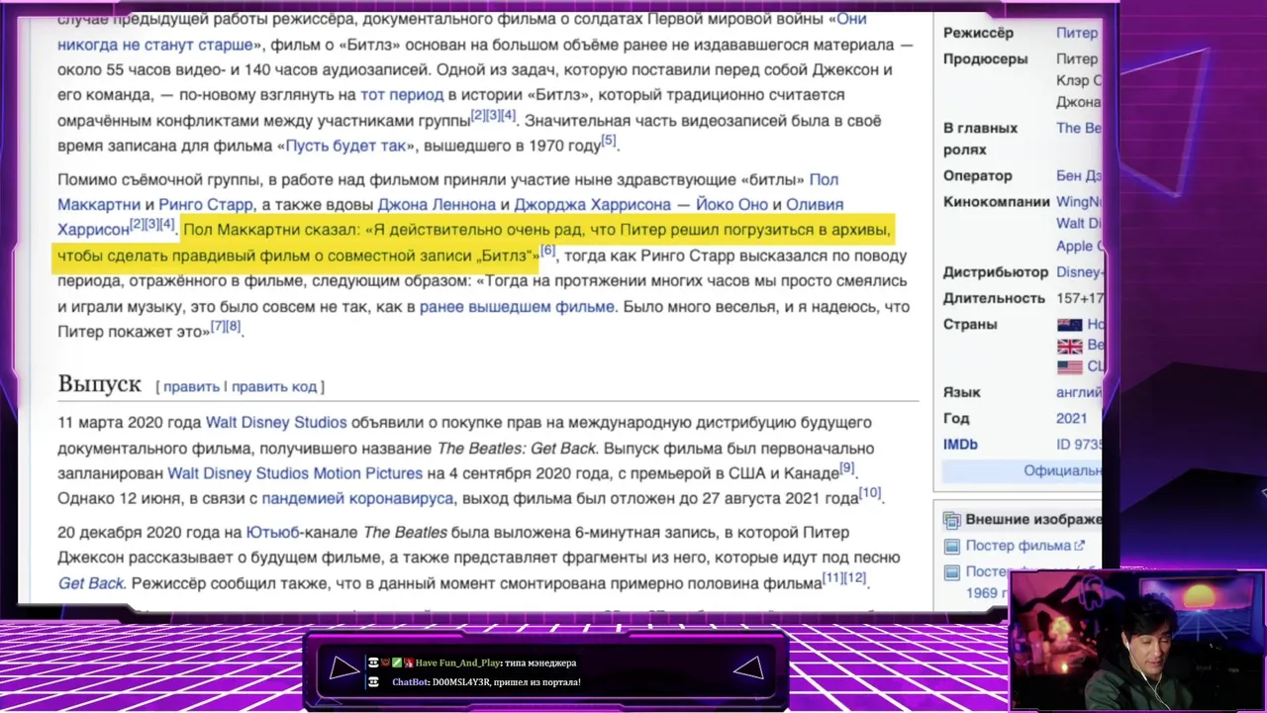Open the «ранее вышедшем фильме» link

pos(517,307)
